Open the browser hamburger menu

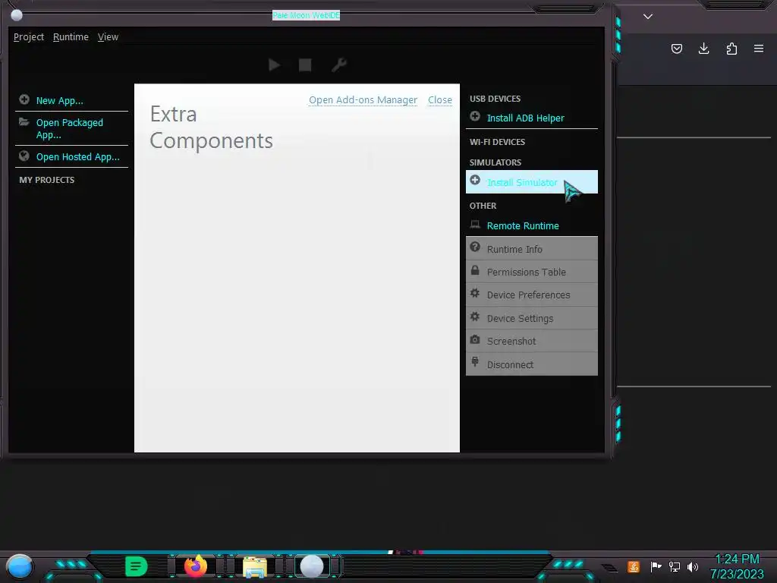pos(759,49)
